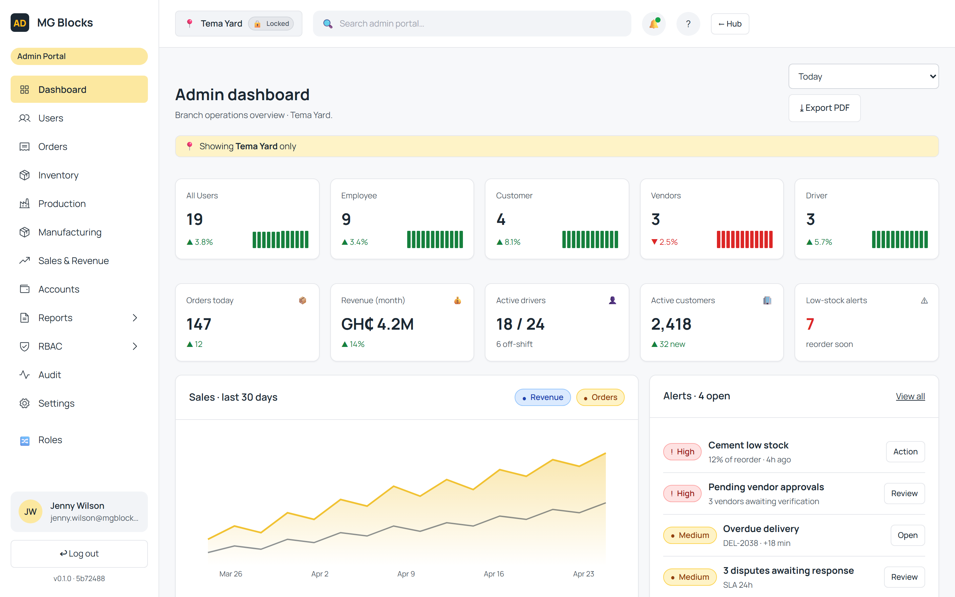The image size is (955, 597).
Task: Click the Admin Portal pill
Action: coord(79,56)
